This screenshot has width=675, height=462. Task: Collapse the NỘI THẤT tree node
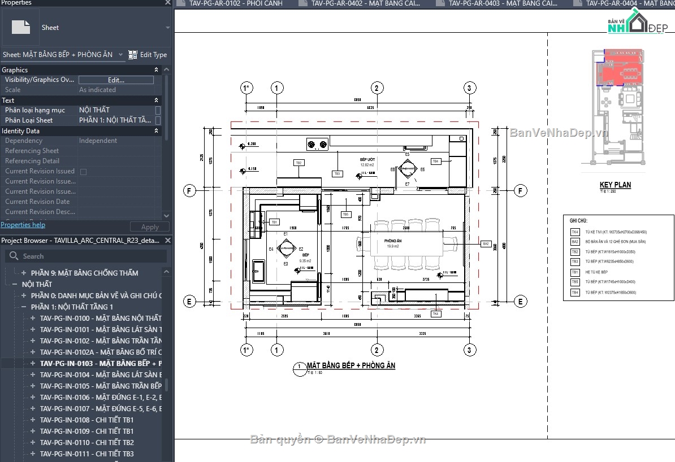15,284
